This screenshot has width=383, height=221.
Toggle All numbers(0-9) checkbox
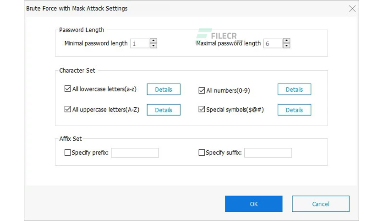pos(202,90)
